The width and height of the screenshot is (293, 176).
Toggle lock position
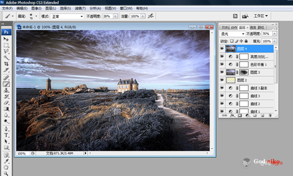pyautogui.click(x=241, y=41)
